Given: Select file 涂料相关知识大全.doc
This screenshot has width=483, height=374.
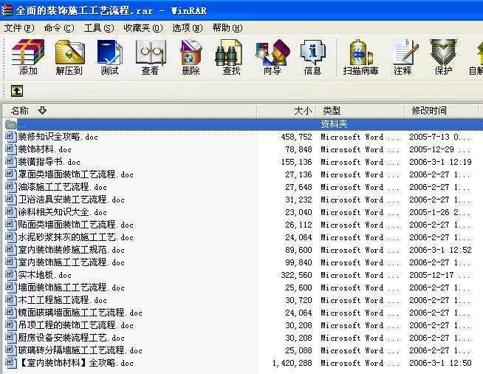Looking at the screenshot, I should pos(63,212).
